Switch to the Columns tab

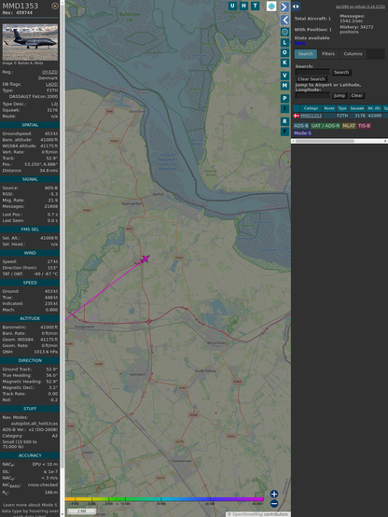pyautogui.click(x=353, y=54)
